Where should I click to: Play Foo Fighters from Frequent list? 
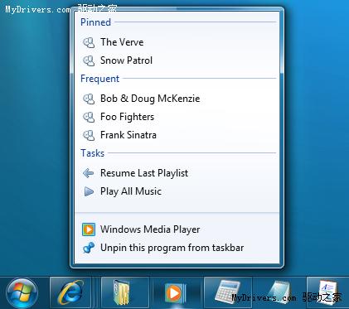[x=177, y=117]
